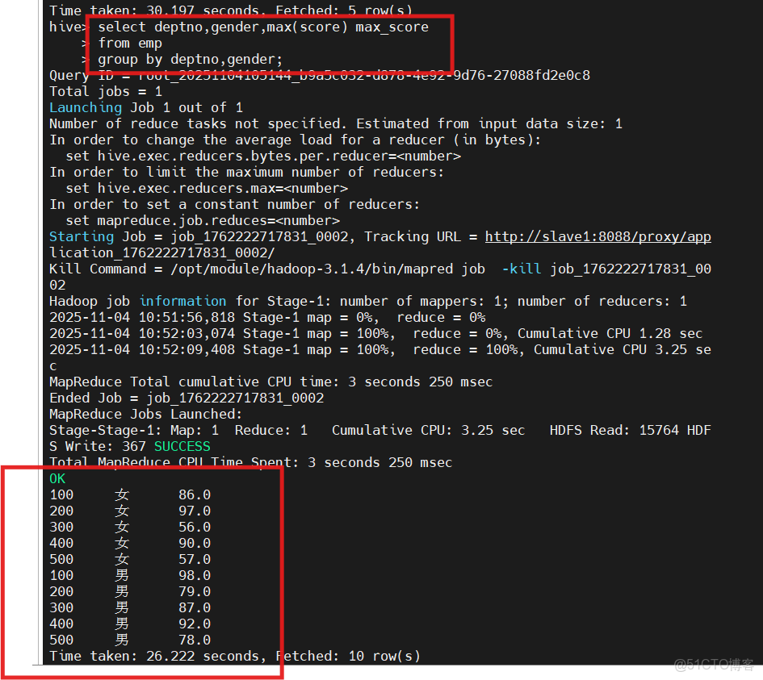Click the score value 92.0

pos(195,624)
